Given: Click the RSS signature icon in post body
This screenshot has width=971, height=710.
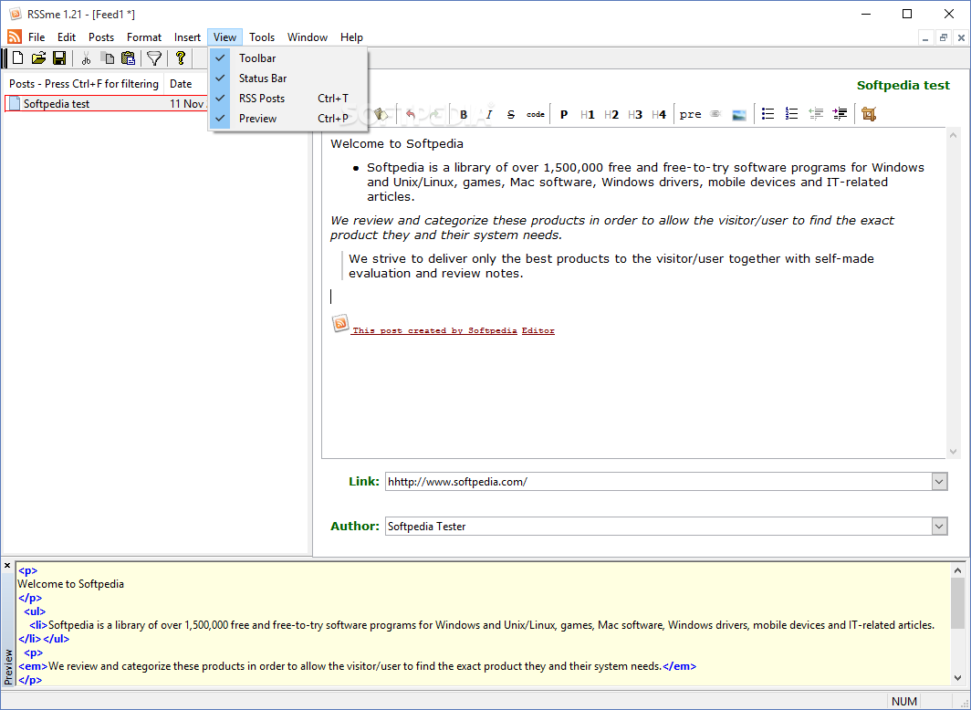Looking at the screenshot, I should pos(340,323).
